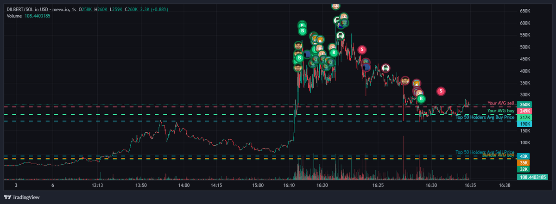Click the 12:13 time axis label

97,185
